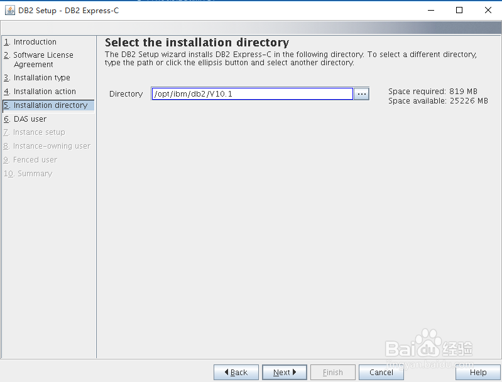
Task: Go to step 1 Introduction
Action: tap(30, 42)
